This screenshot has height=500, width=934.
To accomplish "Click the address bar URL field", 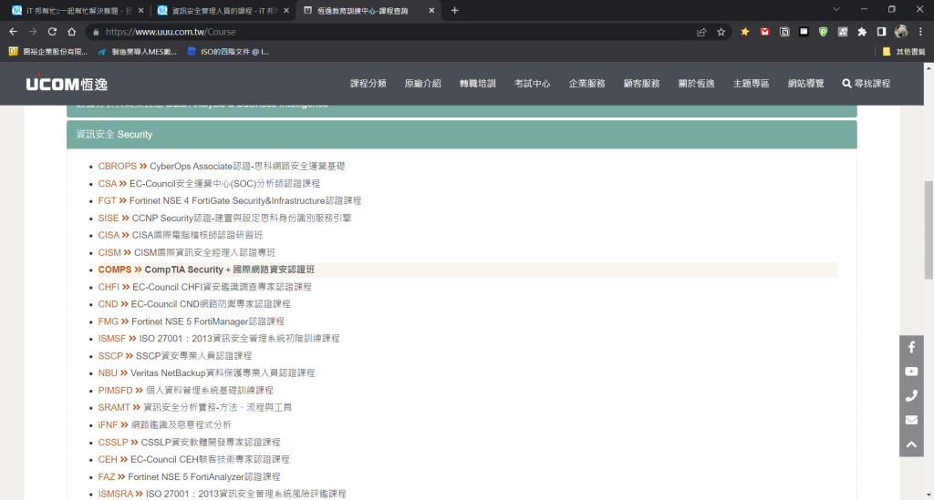I will (393, 32).
